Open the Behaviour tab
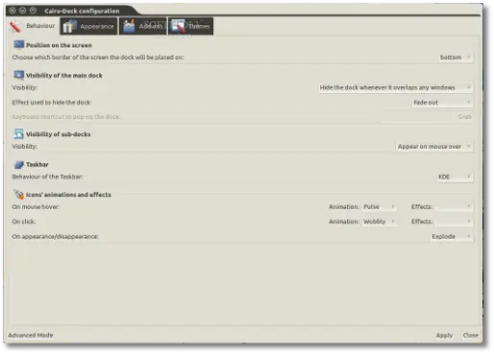This screenshot has height=354, width=494. point(33,26)
